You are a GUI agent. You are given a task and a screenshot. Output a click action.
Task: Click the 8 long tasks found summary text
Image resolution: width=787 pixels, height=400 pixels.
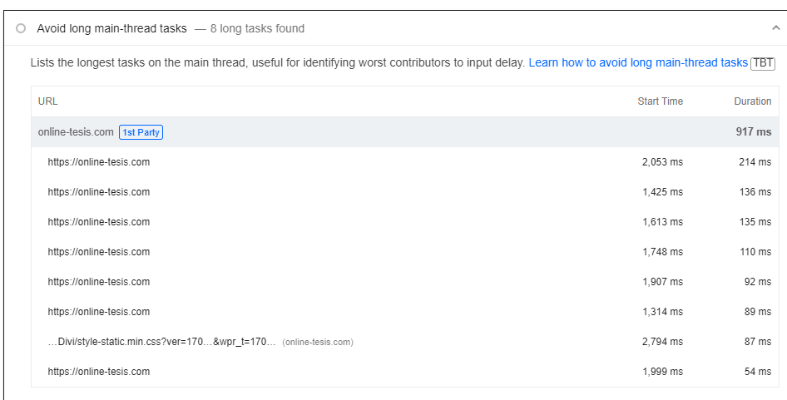[x=257, y=28]
